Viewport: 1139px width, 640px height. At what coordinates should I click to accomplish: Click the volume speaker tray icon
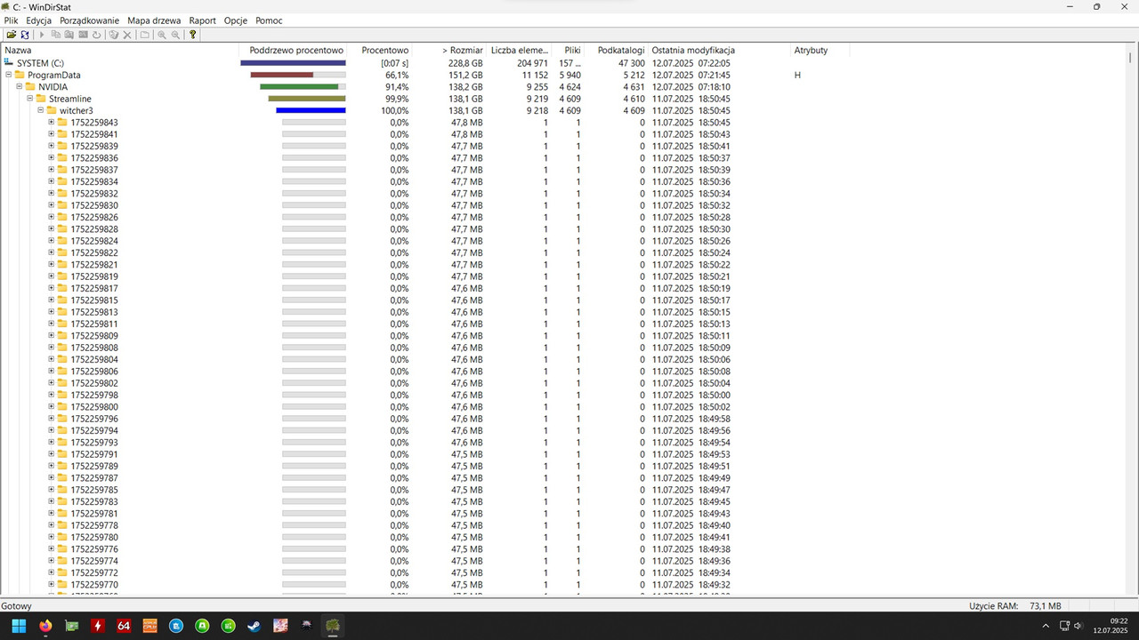point(1078,626)
